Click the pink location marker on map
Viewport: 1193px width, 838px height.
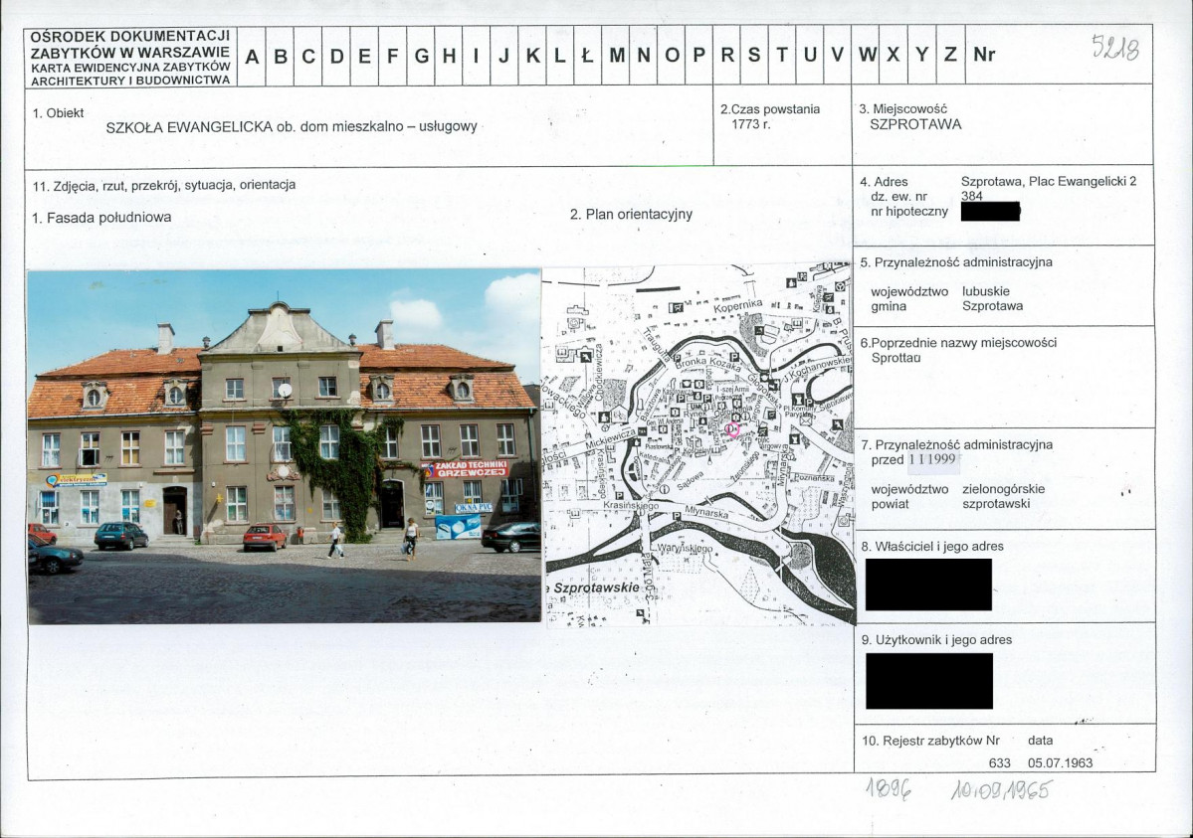click(734, 430)
